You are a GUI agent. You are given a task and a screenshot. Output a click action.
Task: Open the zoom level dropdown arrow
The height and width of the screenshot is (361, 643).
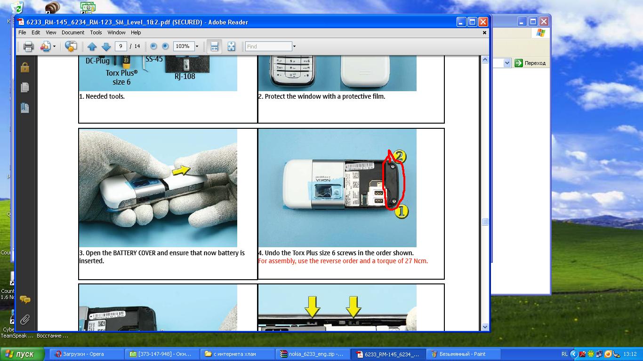coord(197,46)
